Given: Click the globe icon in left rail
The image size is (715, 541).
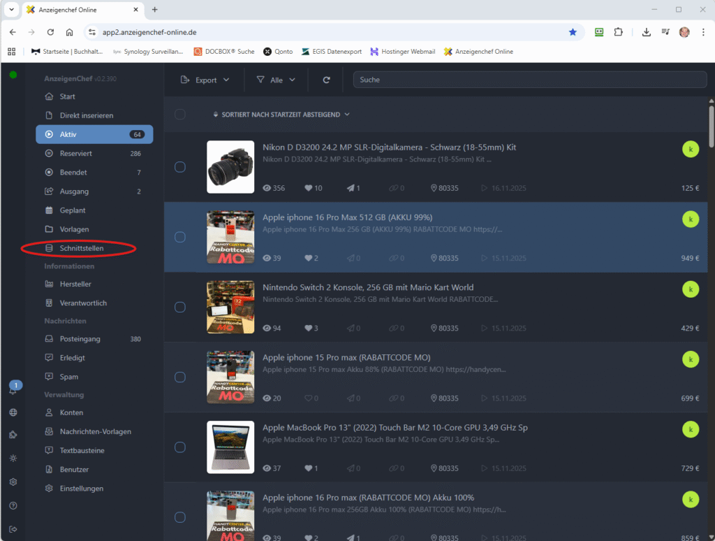Looking at the screenshot, I should pos(13,412).
